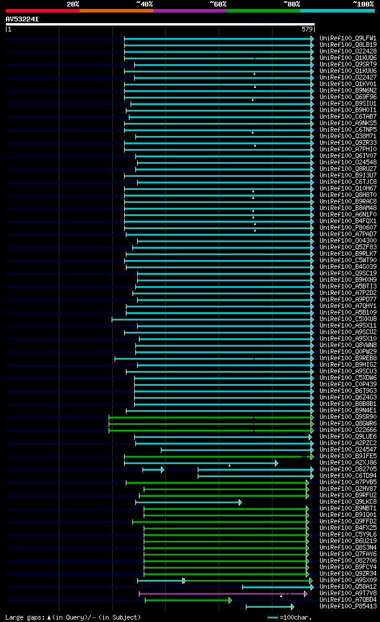This screenshot has height=622, width=380.
Task: Select the UniRef100_Q9LUE6 label
Action: [348, 437]
